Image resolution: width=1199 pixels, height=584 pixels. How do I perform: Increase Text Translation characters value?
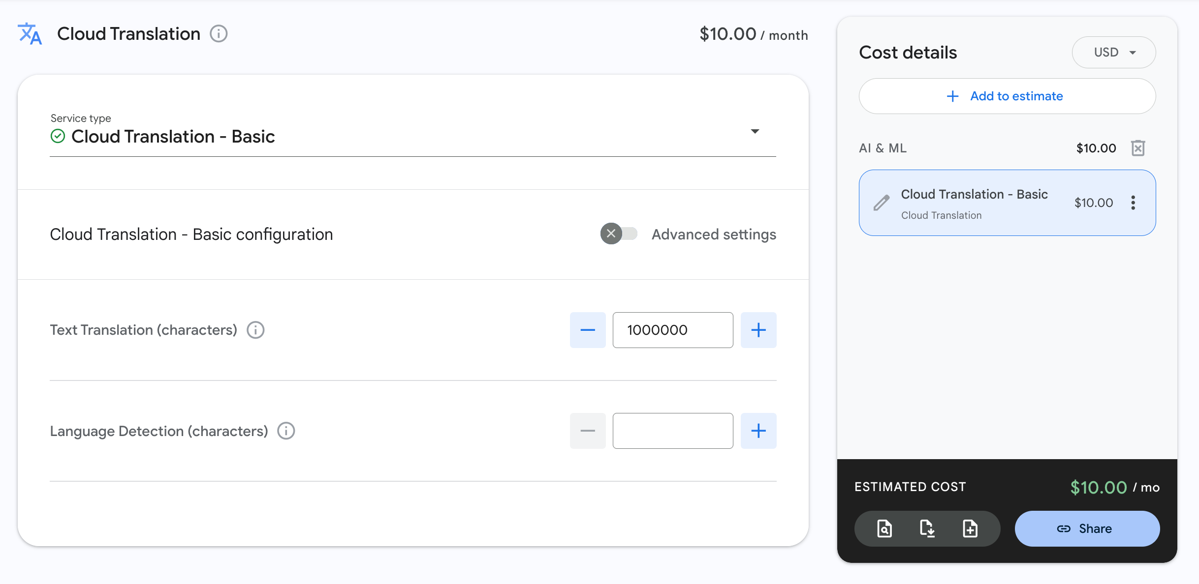point(758,330)
